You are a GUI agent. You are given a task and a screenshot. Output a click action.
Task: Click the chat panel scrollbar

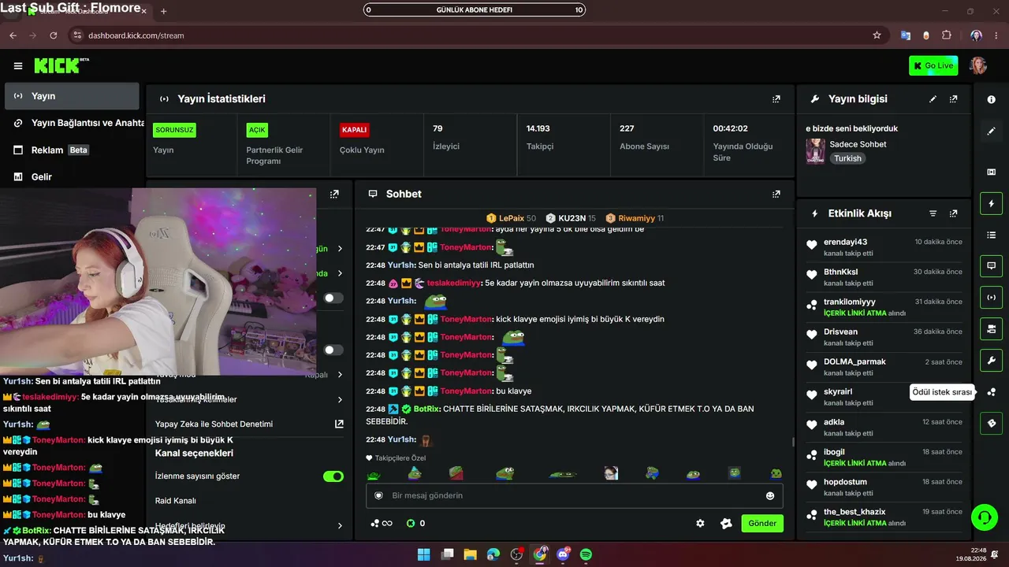(793, 443)
